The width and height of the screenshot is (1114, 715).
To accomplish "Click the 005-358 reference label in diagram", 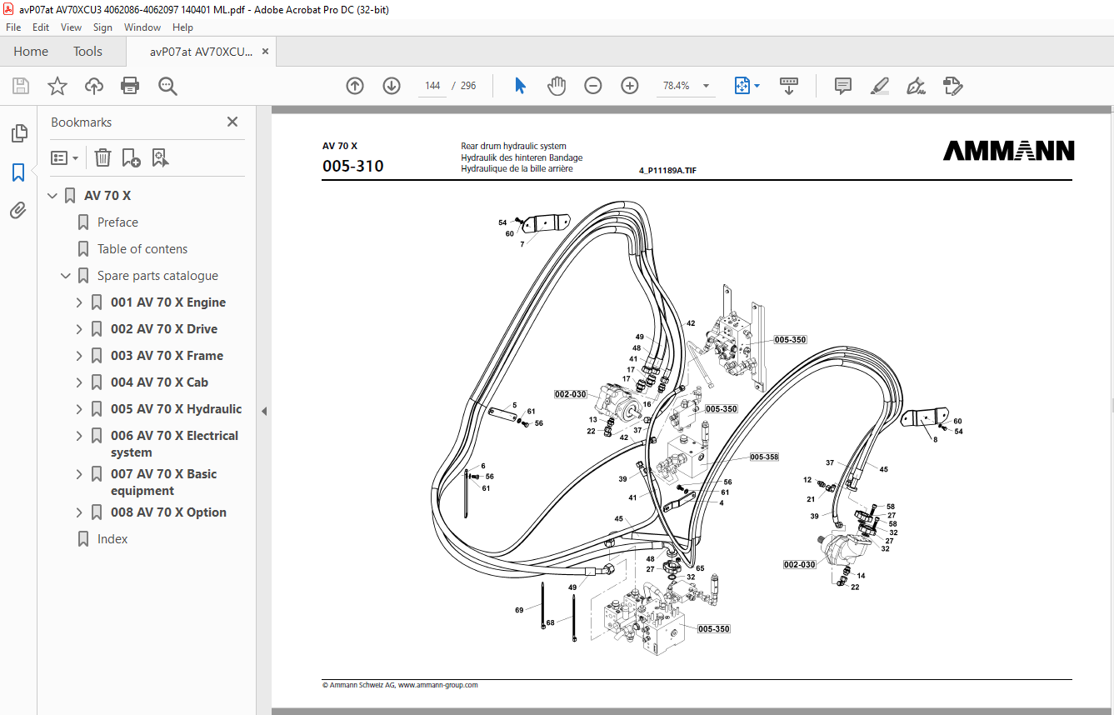I will [763, 457].
